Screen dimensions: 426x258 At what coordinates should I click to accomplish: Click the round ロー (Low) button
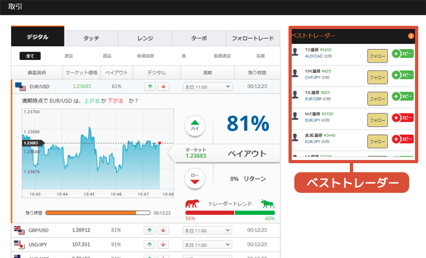[195, 178]
